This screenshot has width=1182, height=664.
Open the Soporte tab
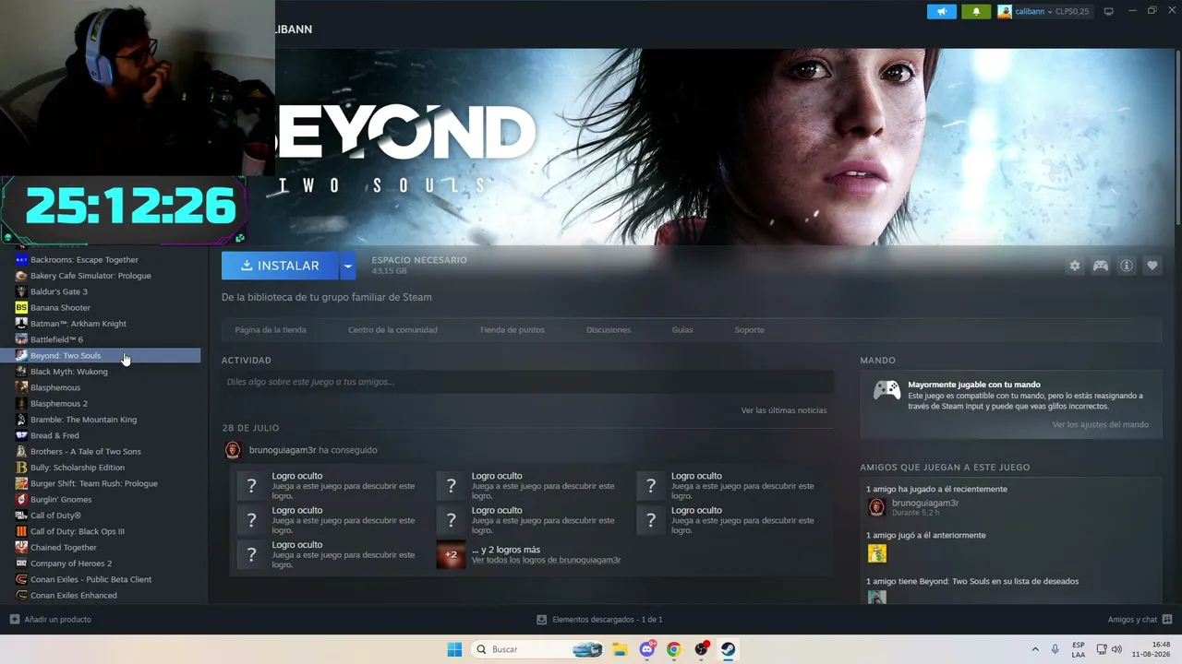[750, 329]
